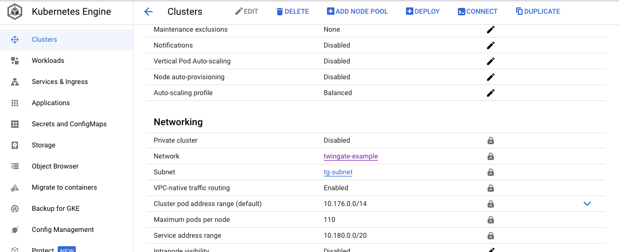Screen dimensions: 619x252
Task: Click the Secrets and ConfigMaps icon
Action: point(15,124)
